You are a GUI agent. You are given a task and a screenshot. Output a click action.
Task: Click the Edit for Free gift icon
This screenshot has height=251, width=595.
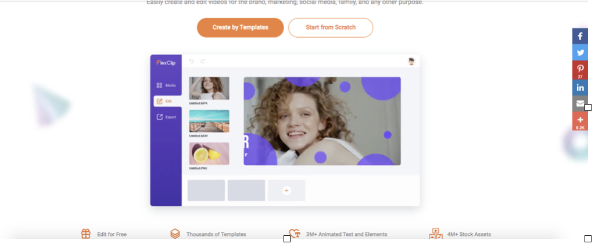86,234
